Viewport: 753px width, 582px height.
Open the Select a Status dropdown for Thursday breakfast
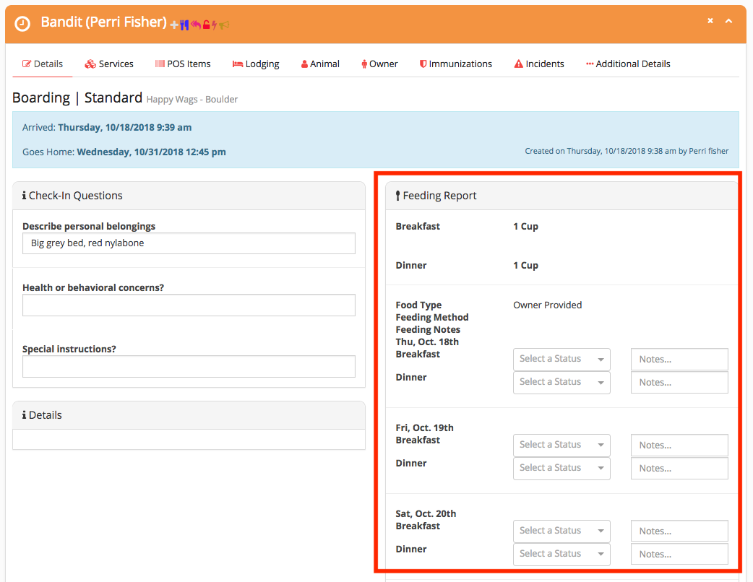point(561,359)
